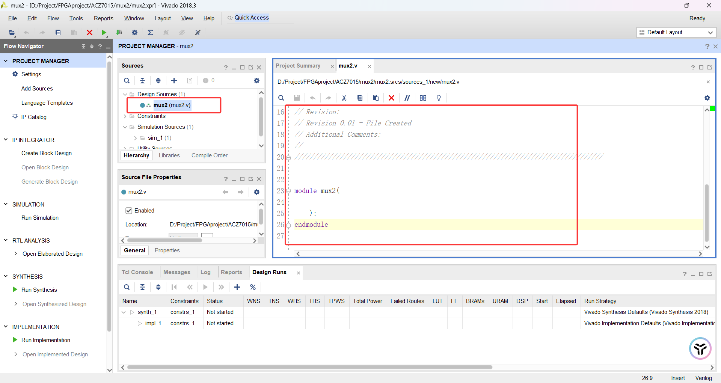Add sources with the plus icon

(x=174, y=81)
